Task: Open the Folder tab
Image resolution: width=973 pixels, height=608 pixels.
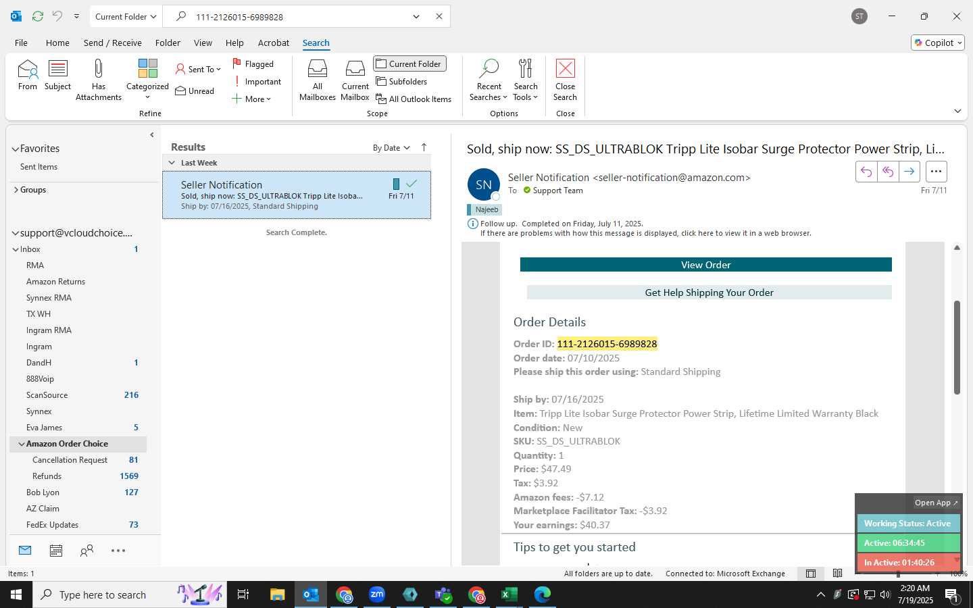Action: (168, 43)
